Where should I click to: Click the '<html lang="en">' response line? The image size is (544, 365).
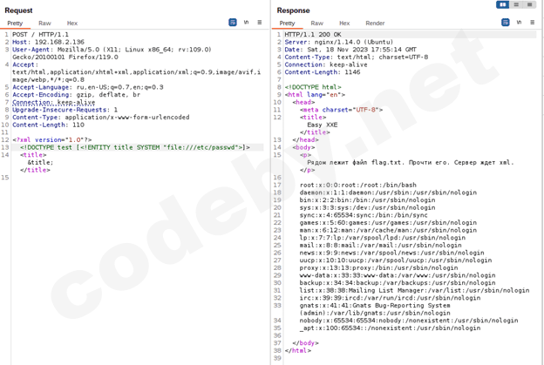pyautogui.click(x=315, y=95)
